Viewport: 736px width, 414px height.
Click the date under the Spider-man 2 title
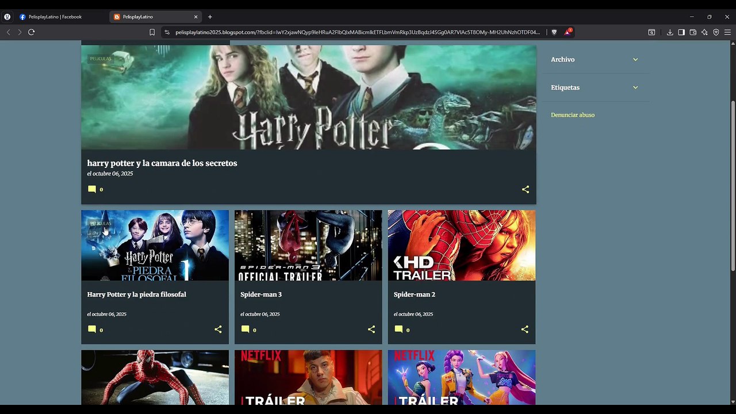[413, 315]
